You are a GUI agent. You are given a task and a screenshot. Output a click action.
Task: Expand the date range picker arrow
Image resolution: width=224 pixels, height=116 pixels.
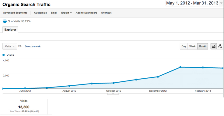coord(221,3)
